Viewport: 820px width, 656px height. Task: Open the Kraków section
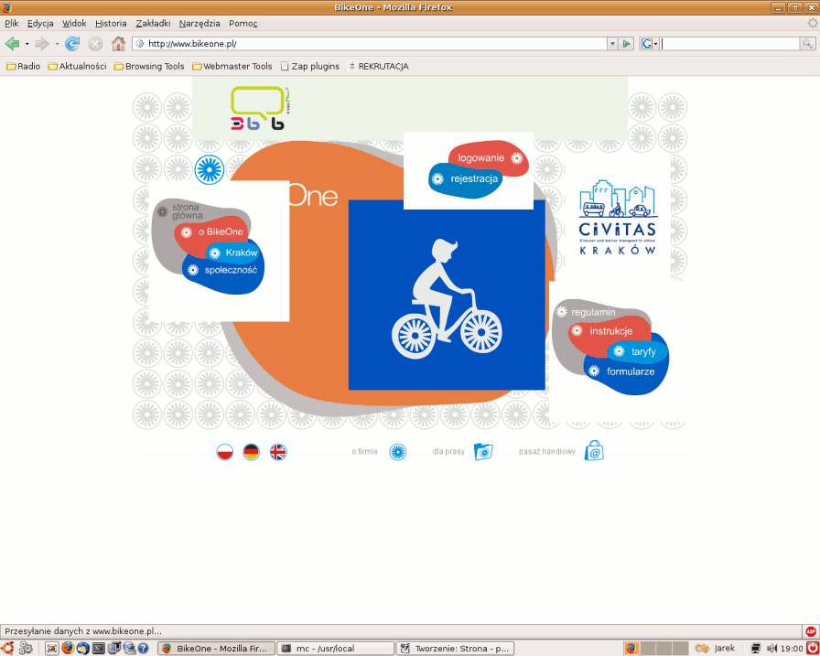(233, 253)
